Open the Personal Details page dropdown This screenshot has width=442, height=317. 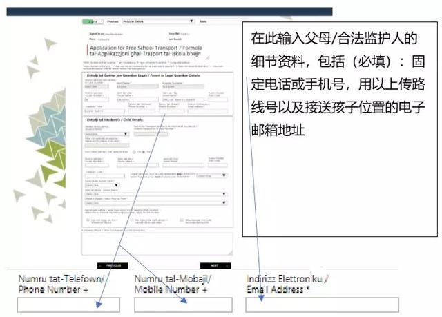[x=158, y=21]
